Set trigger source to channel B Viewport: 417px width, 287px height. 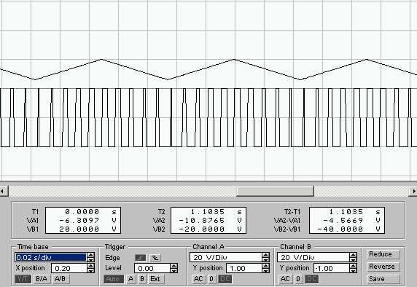click(x=142, y=279)
